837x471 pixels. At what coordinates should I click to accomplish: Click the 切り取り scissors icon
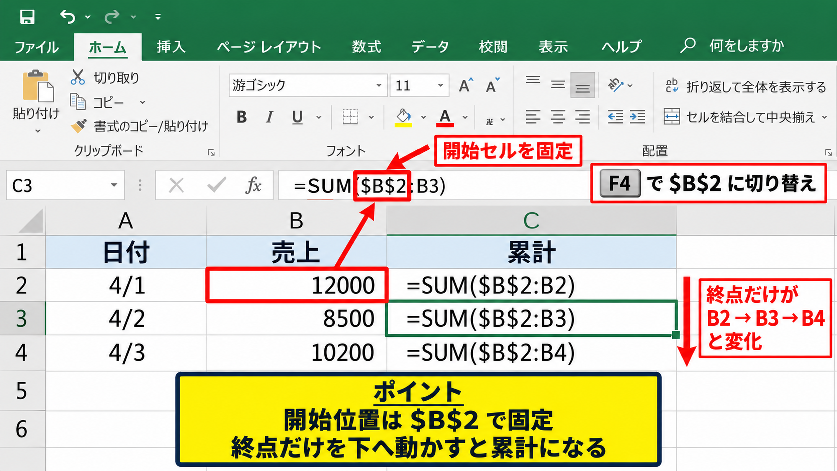pos(78,77)
